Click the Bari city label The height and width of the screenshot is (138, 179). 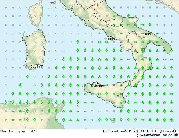tap(148, 34)
